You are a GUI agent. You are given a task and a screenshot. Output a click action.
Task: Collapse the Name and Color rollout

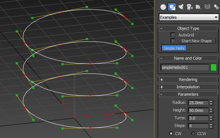pos(188,58)
